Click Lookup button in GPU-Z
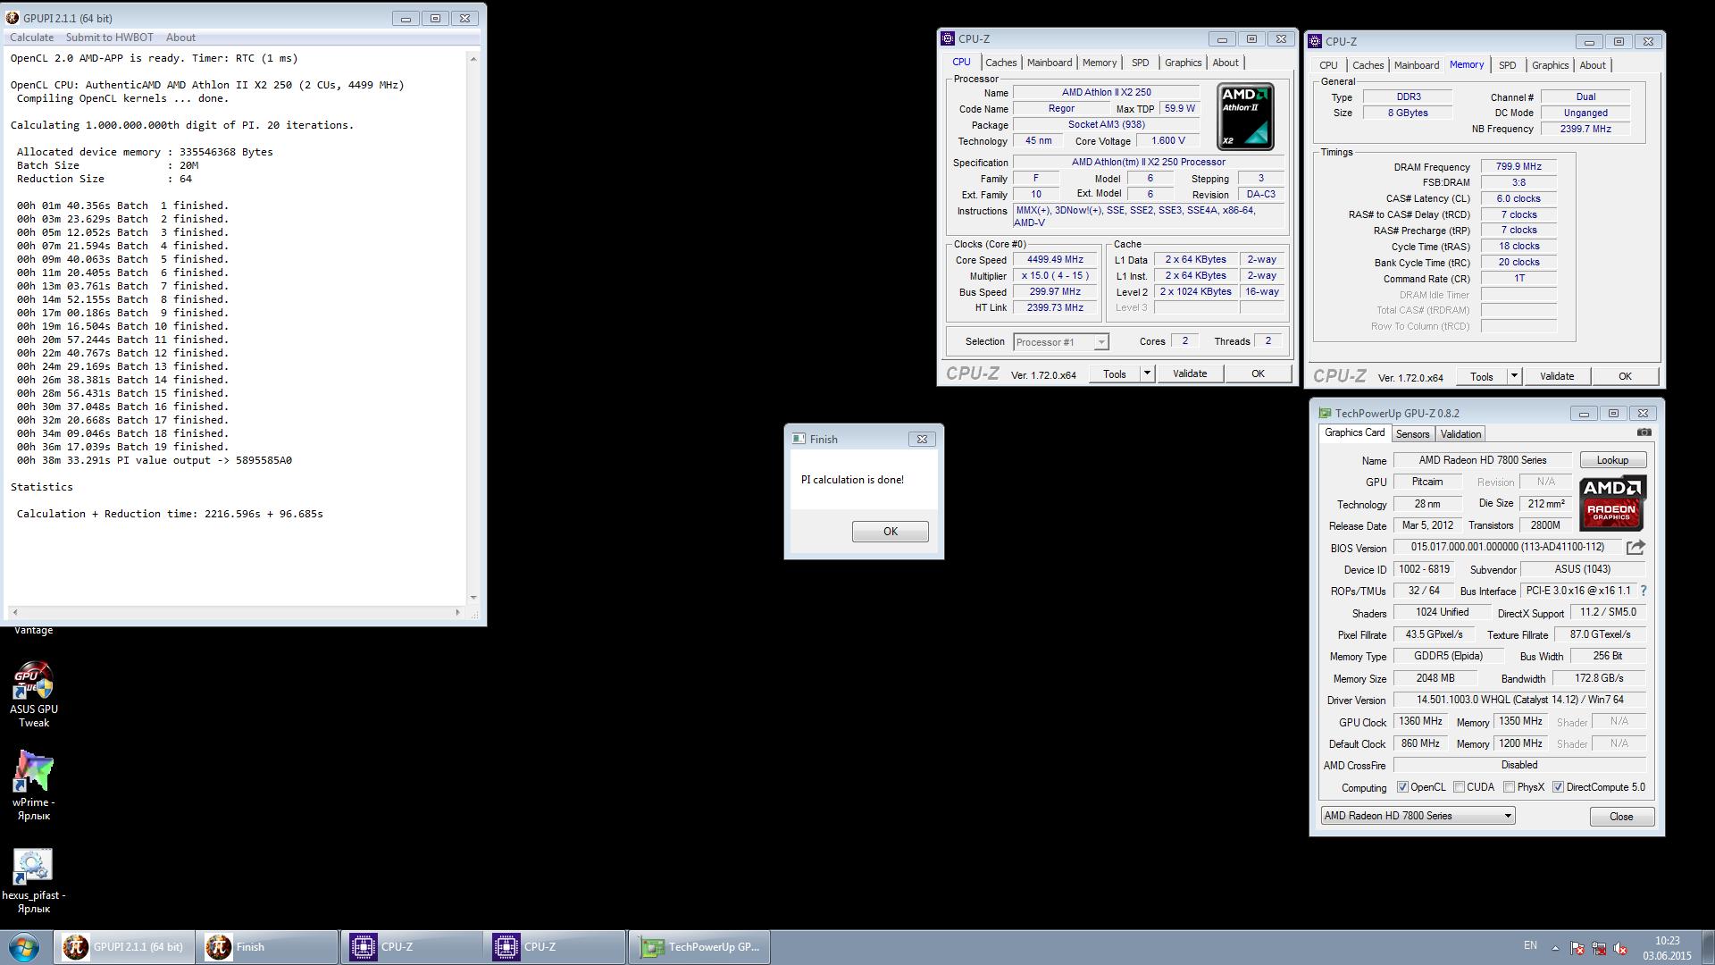The height and width of the screenshot is (965, 1715). (1612, 460)
